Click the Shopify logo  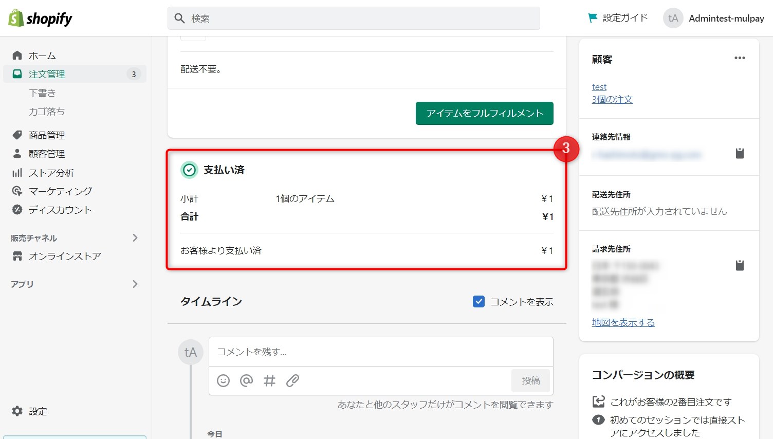tap(39, 18)
